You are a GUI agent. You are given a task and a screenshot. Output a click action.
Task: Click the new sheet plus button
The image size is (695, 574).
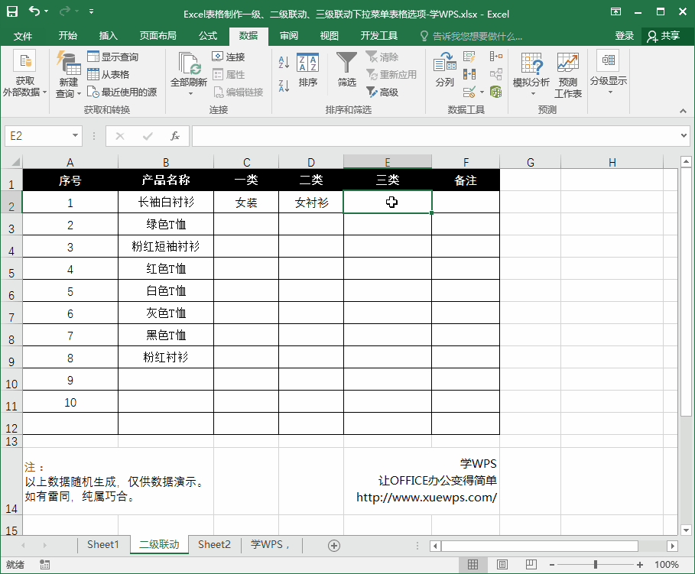pos(334,545)
